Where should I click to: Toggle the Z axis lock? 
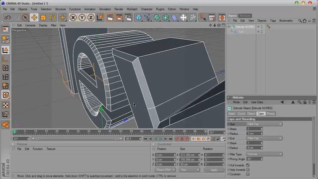(x=91, y=18)
